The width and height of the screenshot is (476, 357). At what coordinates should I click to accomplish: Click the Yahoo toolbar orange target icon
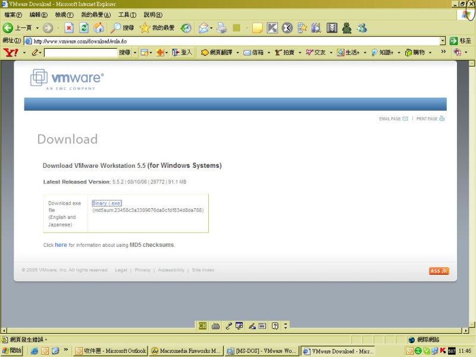point(160,52)
